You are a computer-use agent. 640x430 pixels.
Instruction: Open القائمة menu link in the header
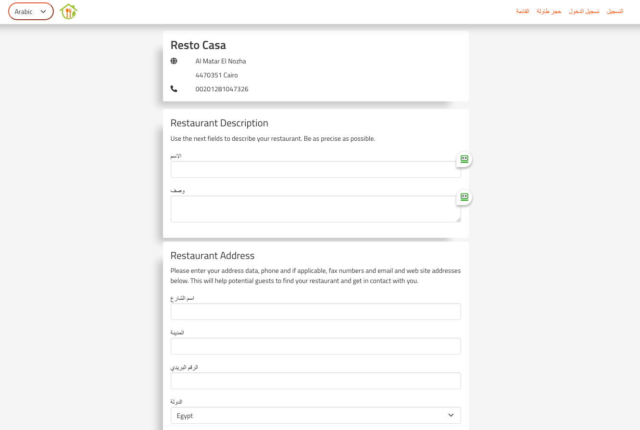[x=522, y=11]
